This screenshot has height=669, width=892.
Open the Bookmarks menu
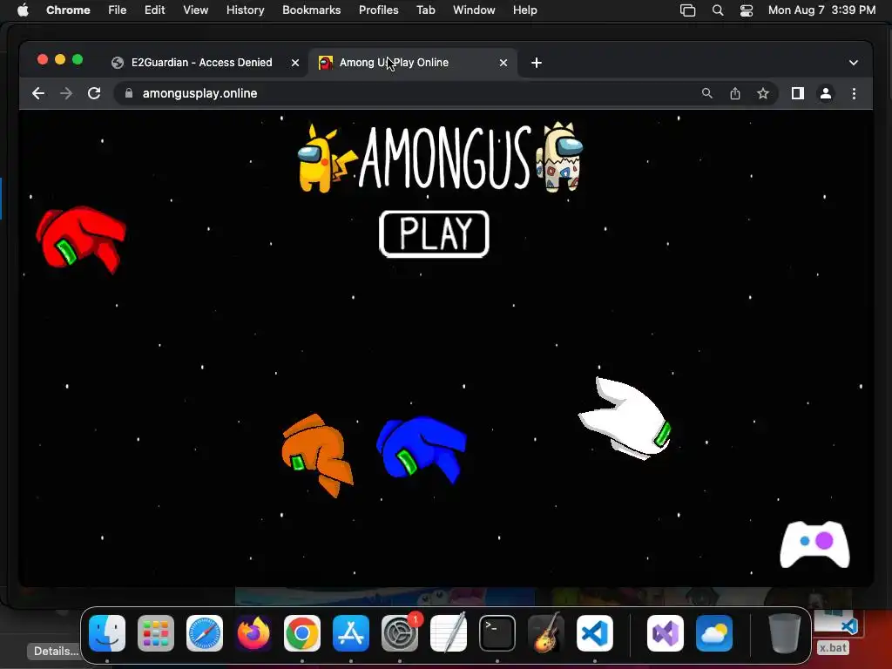pyautogui.click(x=312, y=10)
